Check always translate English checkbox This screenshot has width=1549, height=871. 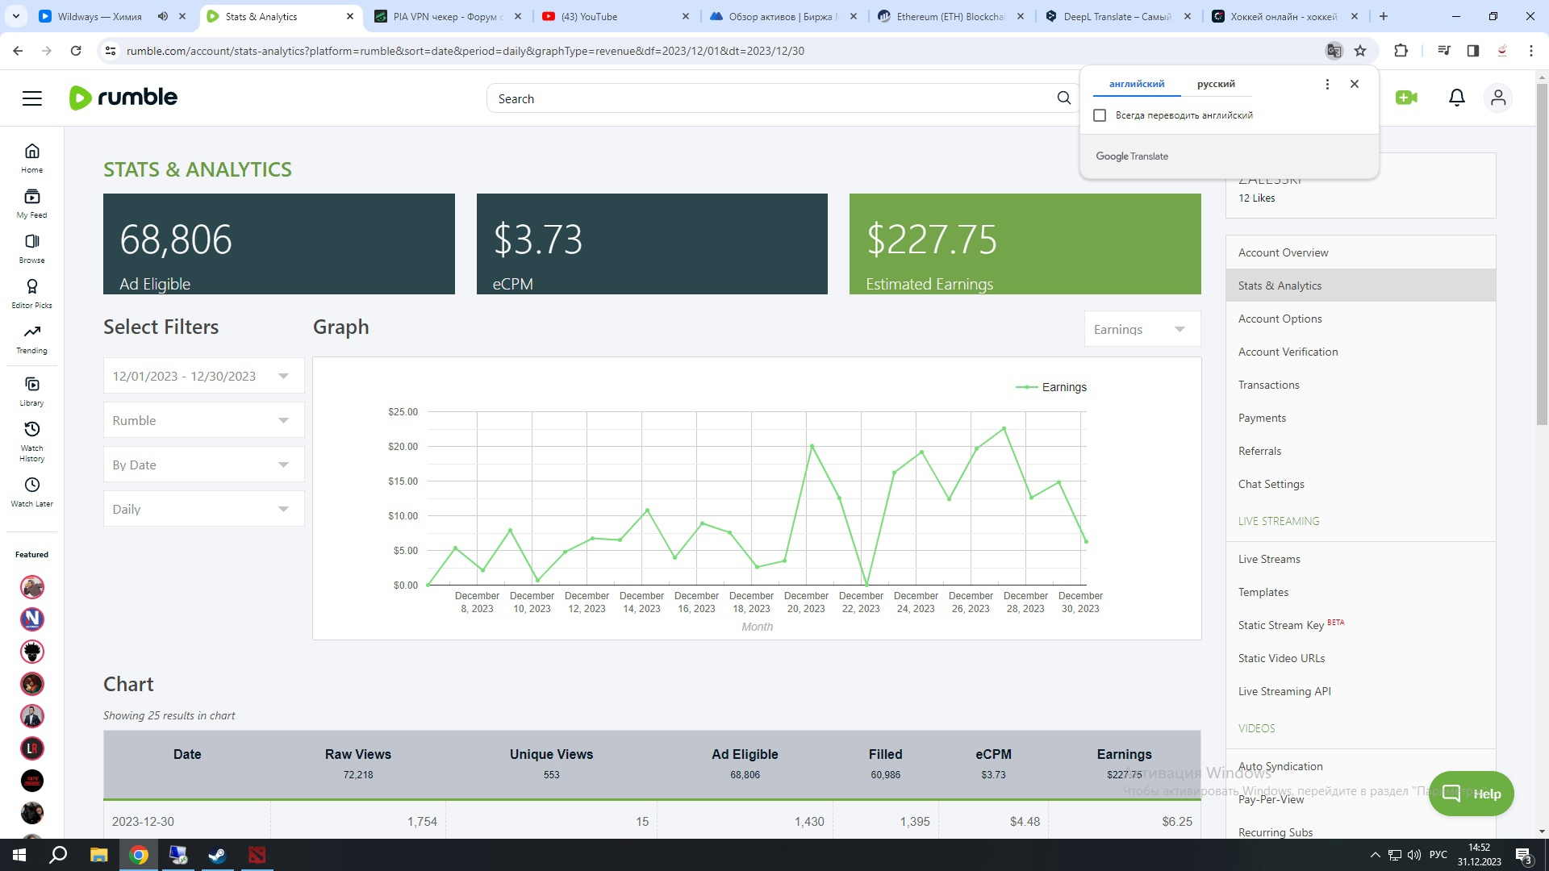[1100, 115]
